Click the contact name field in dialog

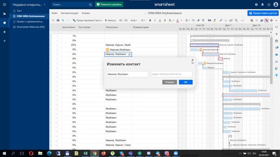pyautogui.click(x=127, y=74)
